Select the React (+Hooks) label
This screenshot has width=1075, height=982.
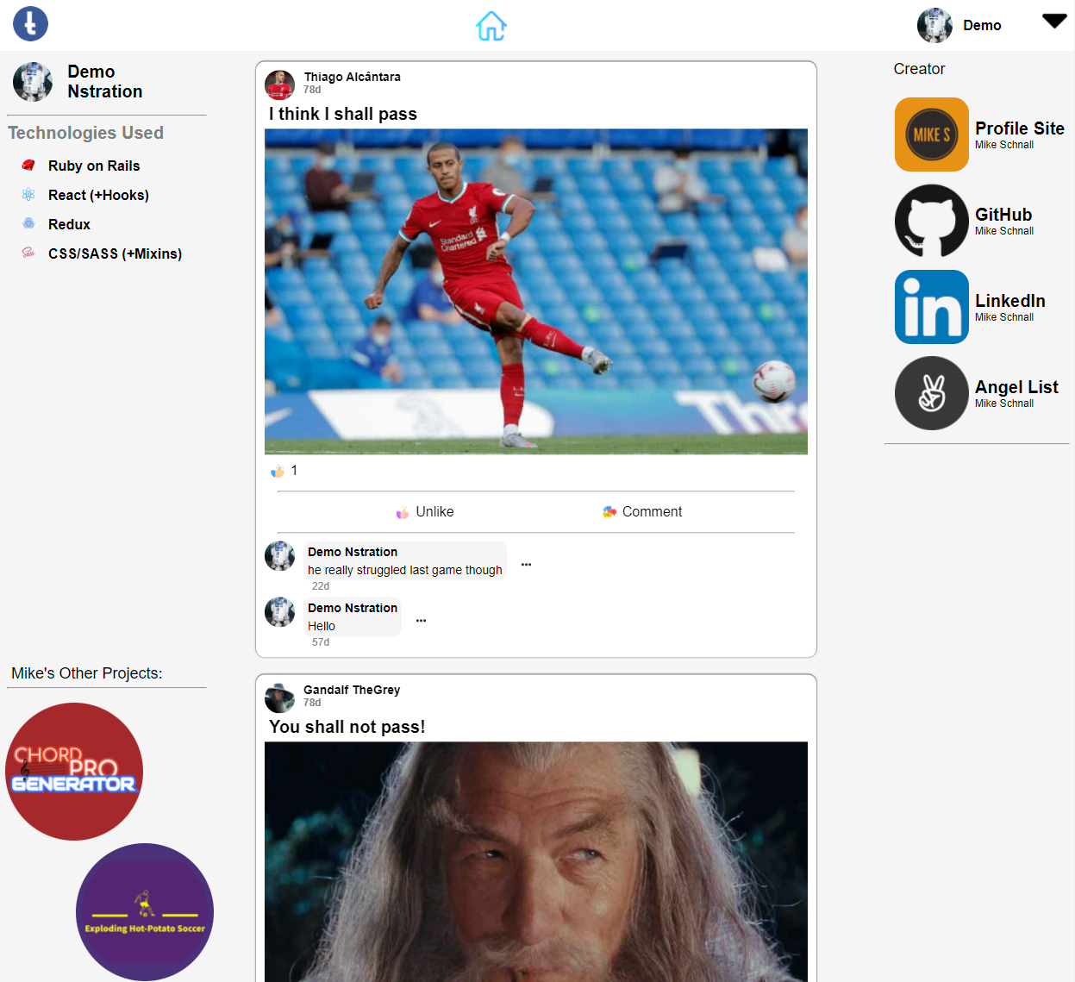click(x=98, y=195)
